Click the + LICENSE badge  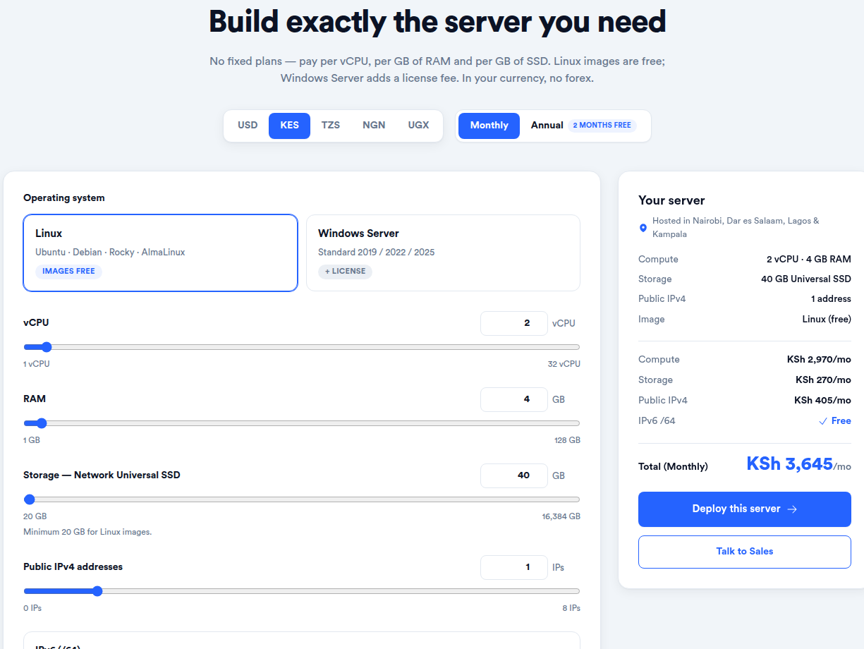pos(345,272)
